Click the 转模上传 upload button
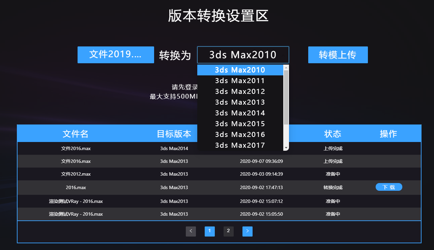The image size is (434, 250). [338, 55]
